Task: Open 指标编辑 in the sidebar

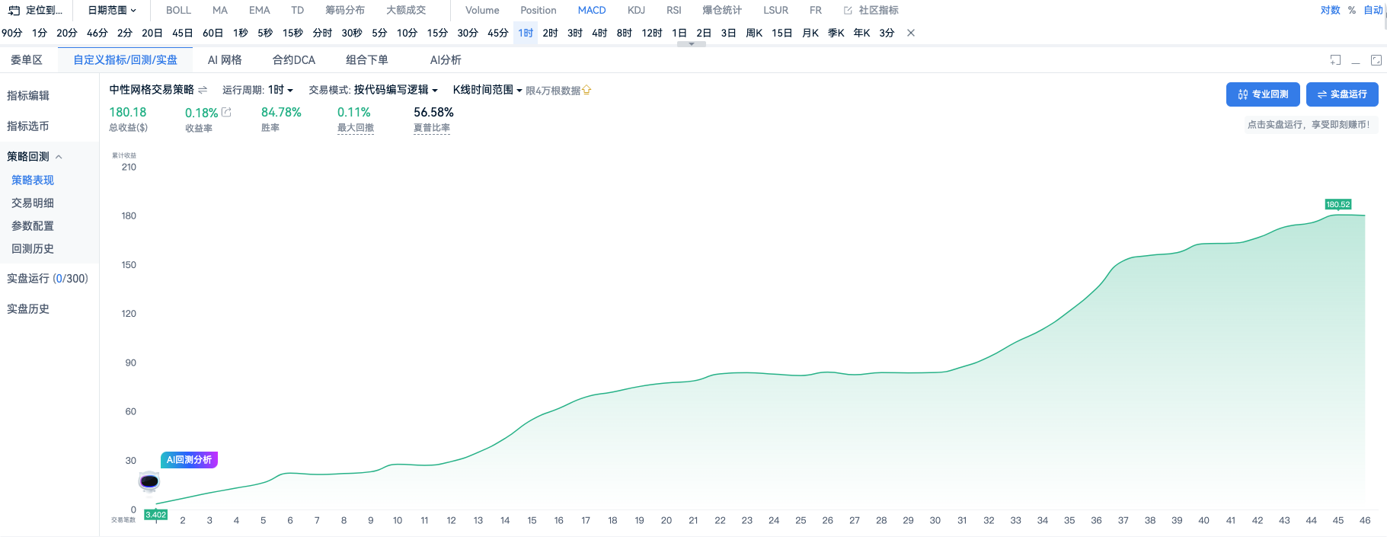Action: tap(28, 96)
